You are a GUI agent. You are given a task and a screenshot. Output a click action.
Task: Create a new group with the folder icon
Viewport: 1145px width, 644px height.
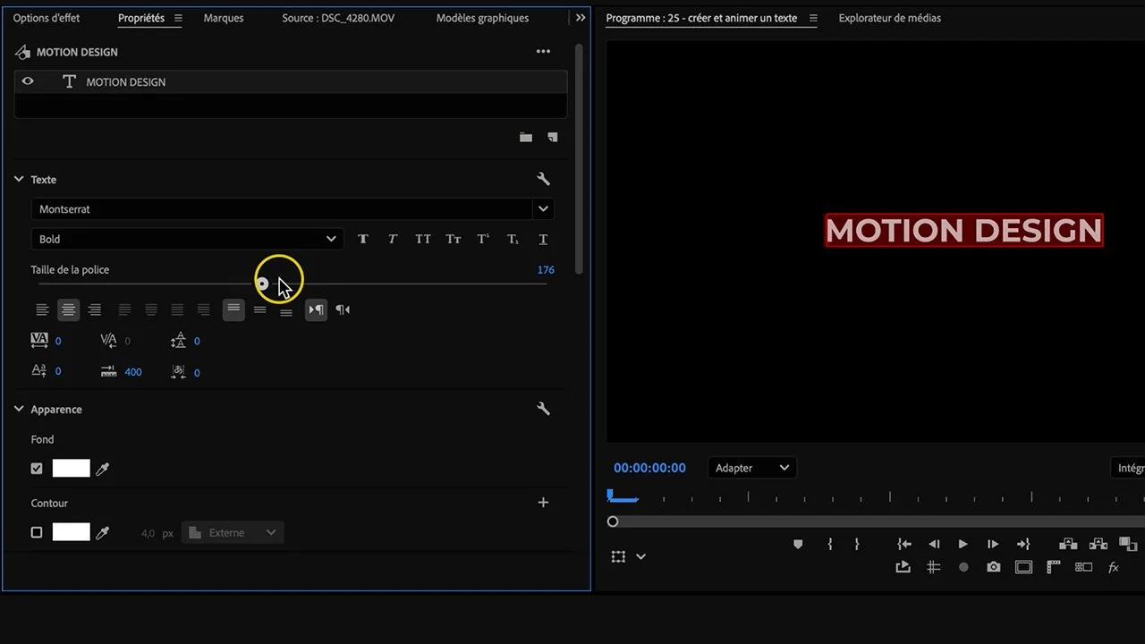(526, 137)
